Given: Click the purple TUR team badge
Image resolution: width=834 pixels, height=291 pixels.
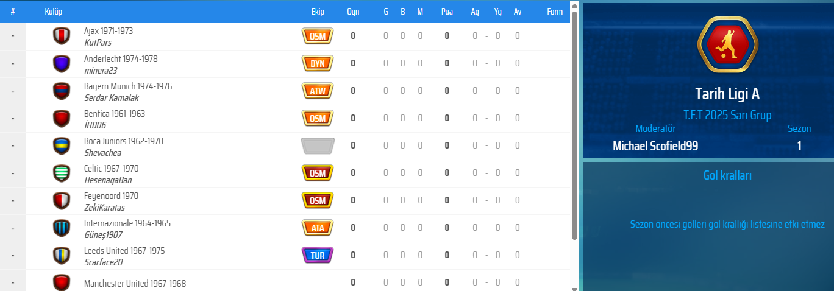Looking at the screenshot, I should click(318, 255).
